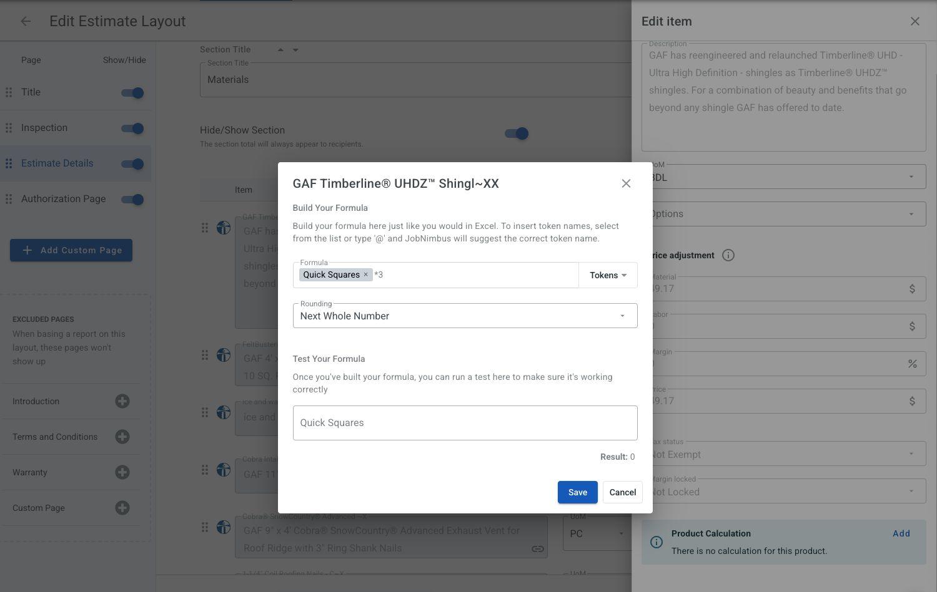Click the globe icon of the FeltBuster row
The image size is (937, 592).
click(224, 355)
